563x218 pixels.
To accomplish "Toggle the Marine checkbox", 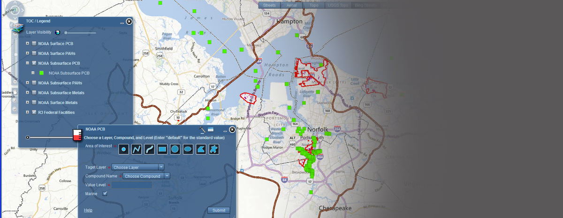I will (x=105, y=193).
